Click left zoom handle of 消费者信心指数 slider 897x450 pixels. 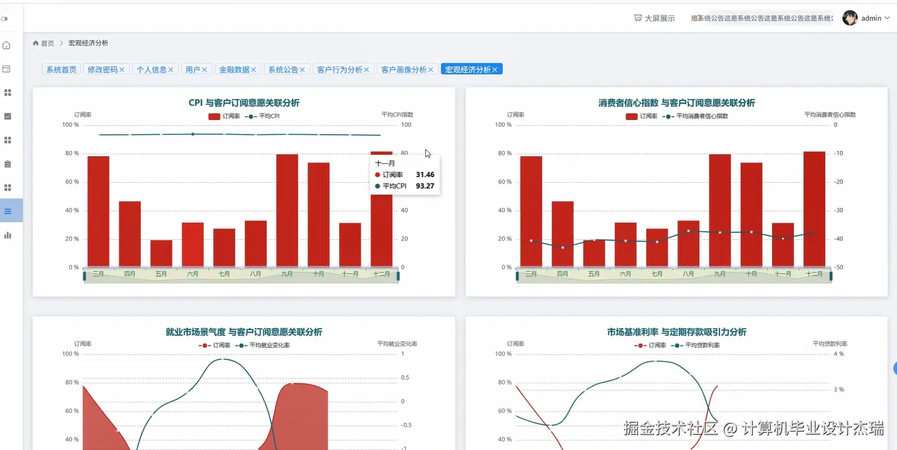tap(517, 275)
